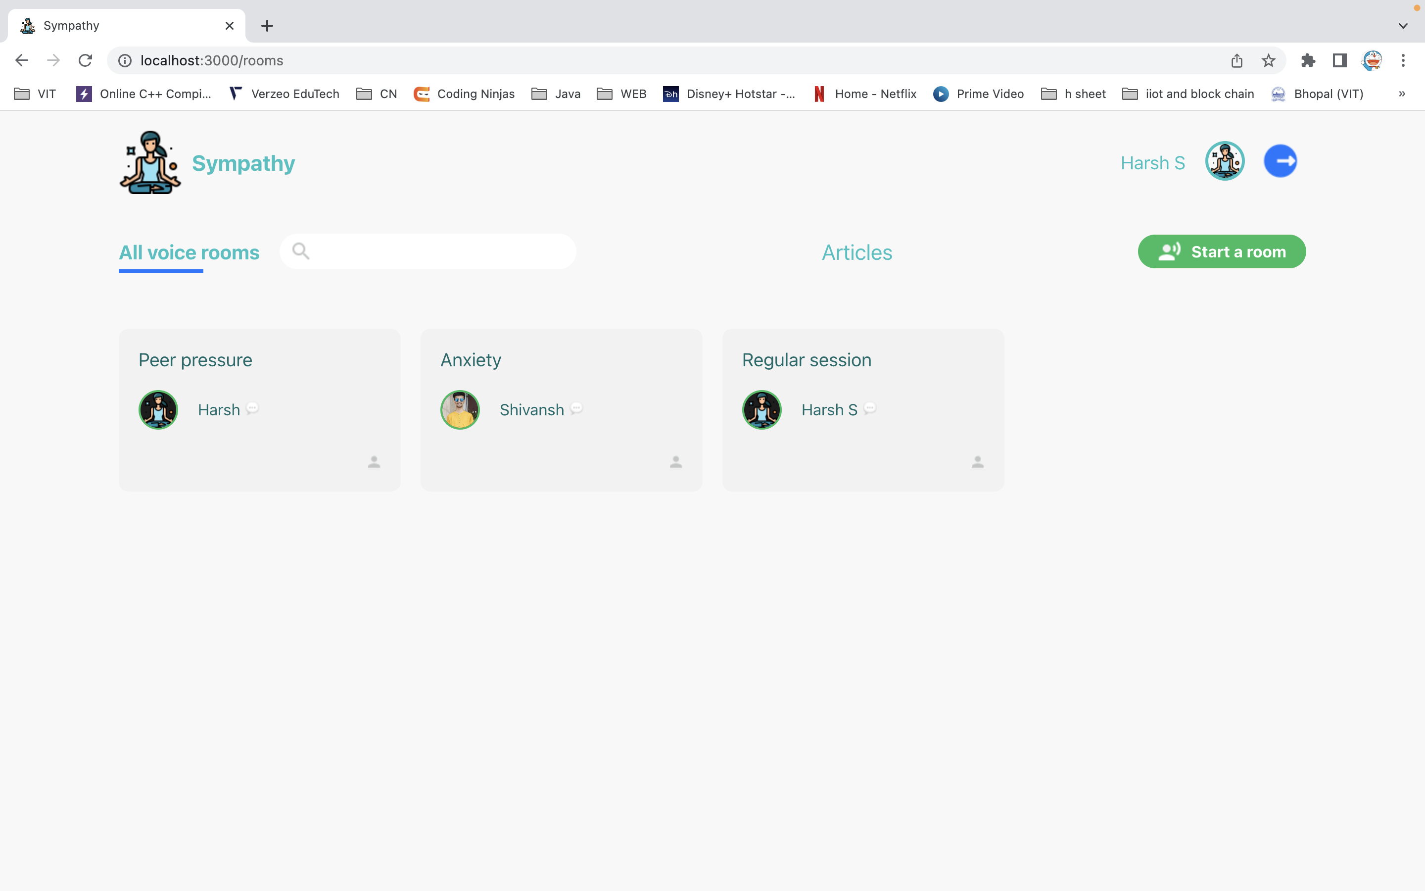Viewport: 1425px width, 891px height.
Task: Bookmark this page with star icon
Action: (x=1268, y=61)
